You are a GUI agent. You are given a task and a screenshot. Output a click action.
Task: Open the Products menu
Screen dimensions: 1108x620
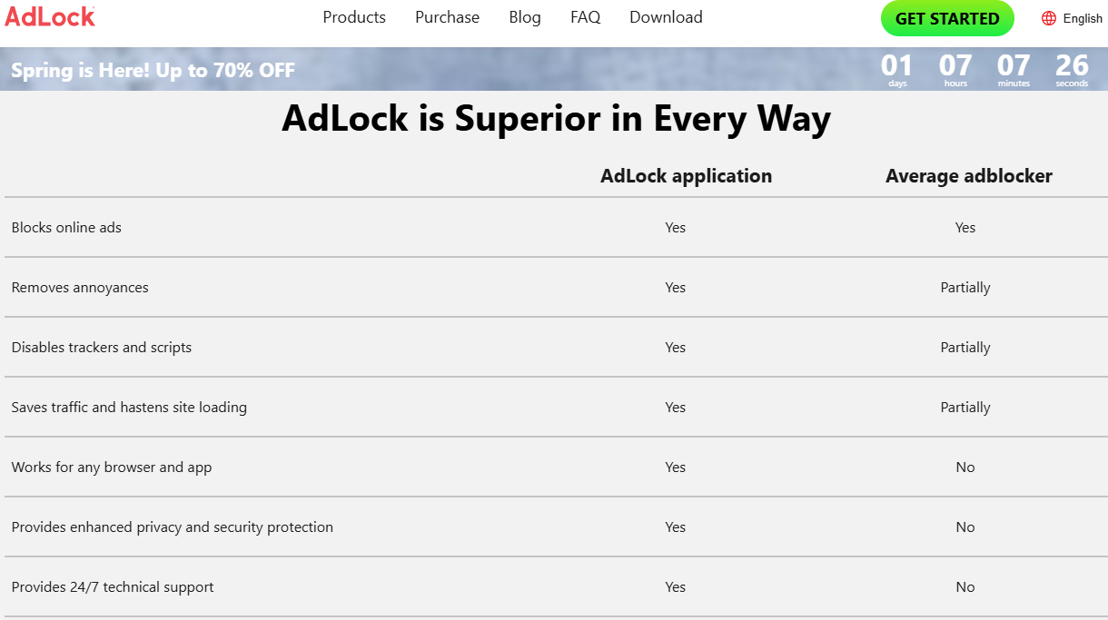[354, 17]
